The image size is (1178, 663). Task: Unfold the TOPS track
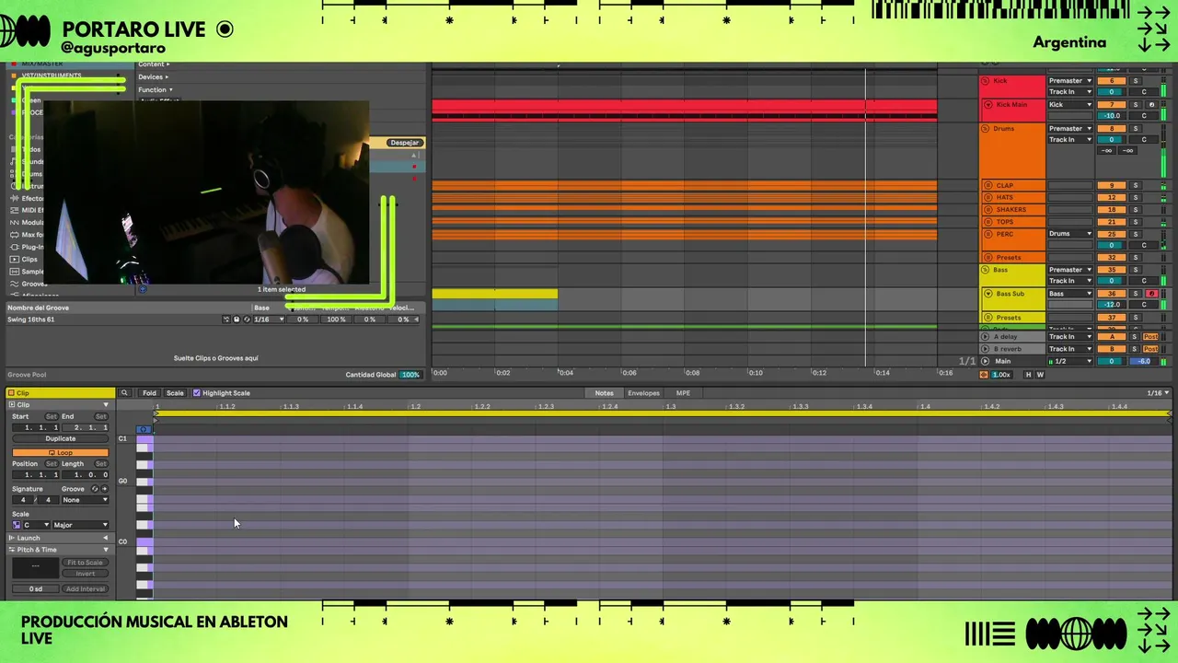pyautogui.click(x=988, y=222)
